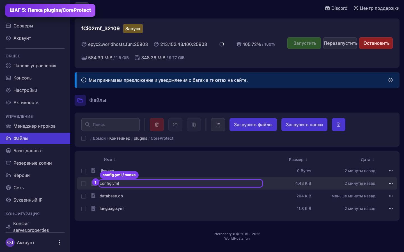Click the red trash delete icon
The height and width of the screenshot is (252, 404).
(157, 125)
